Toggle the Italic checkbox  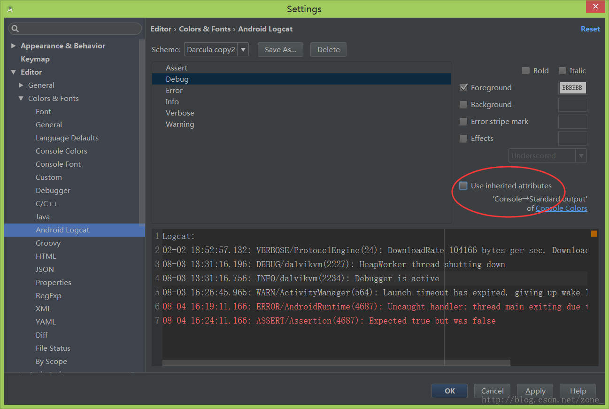coord(563,71)
